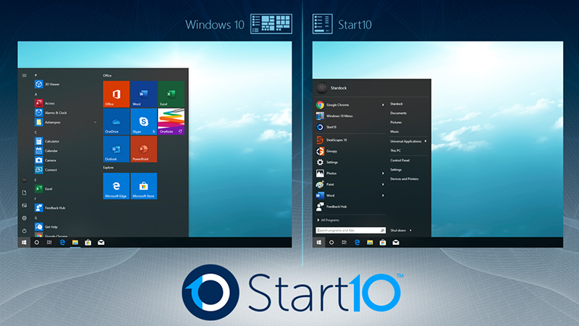The width and height of the screenshot is (579, 326).
Task: Expand the Ashampoo folder chevron
Action: (x=96, y=122)
